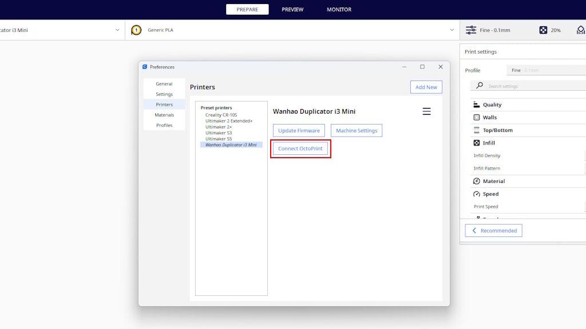
Task: Collapse the Infill settings category
Action: coord(528,143)
